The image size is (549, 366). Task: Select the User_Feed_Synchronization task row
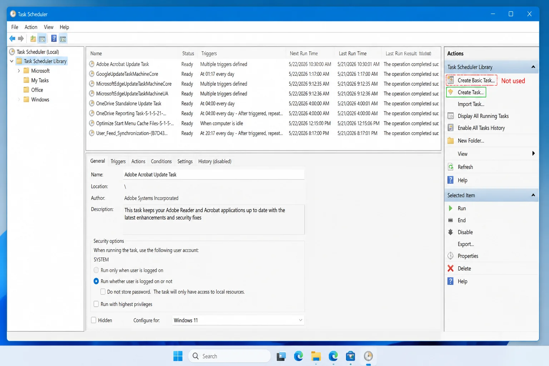point(263,133)
